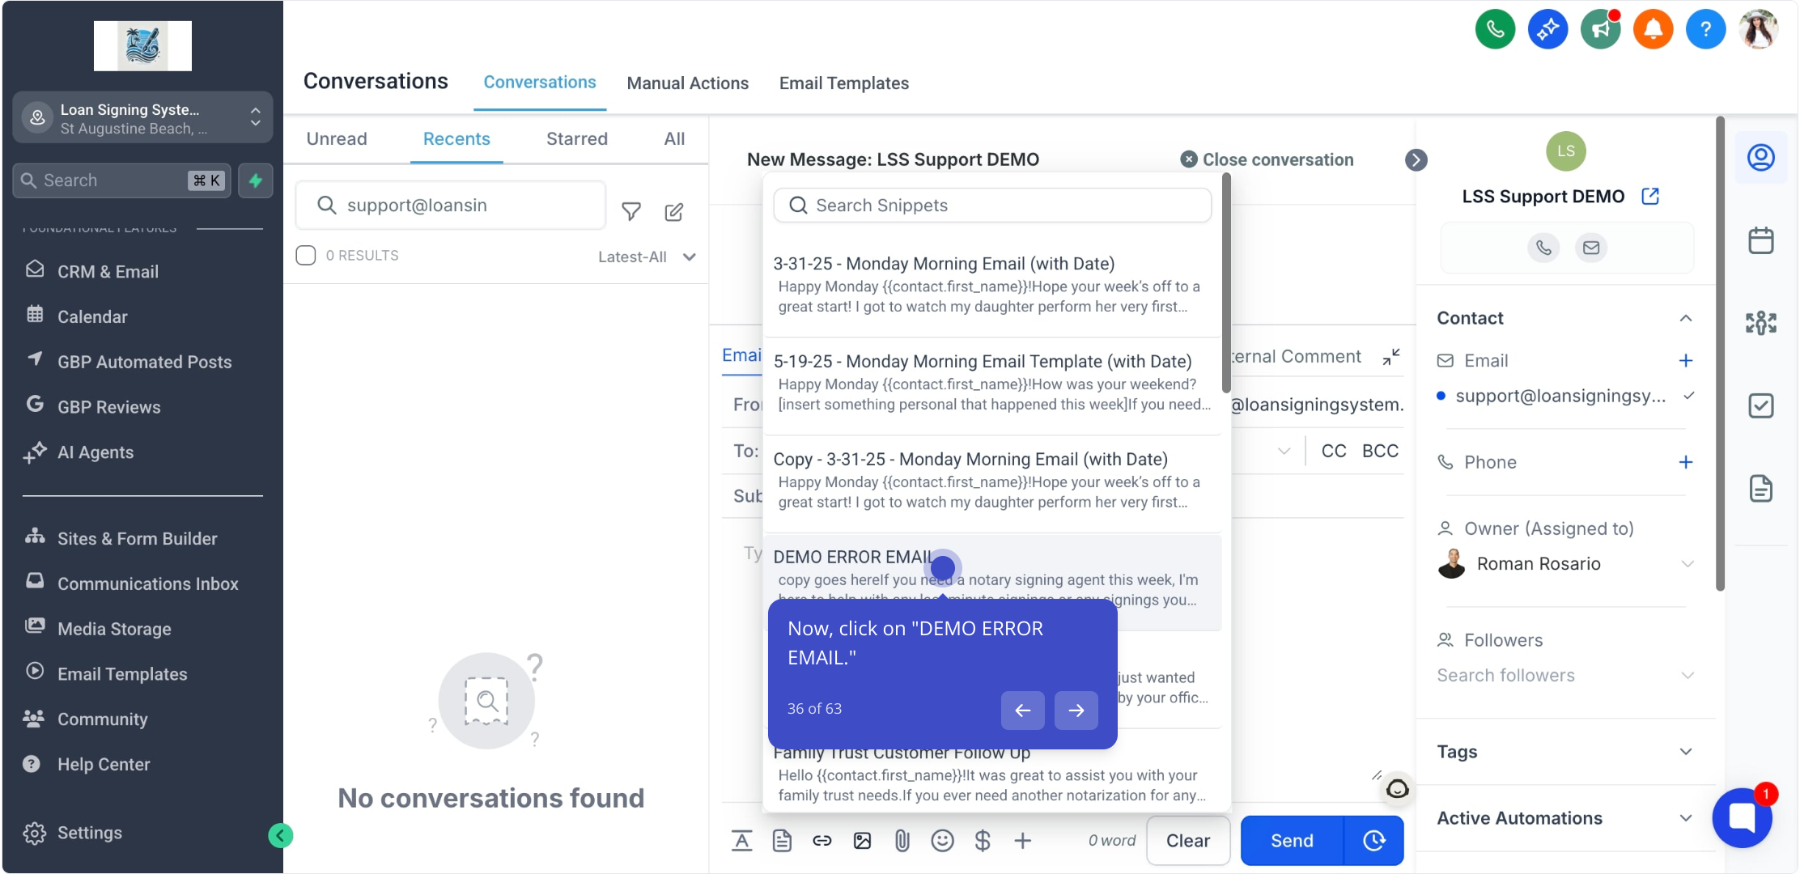Open the text formatting toolbar icon

point(741,841)
